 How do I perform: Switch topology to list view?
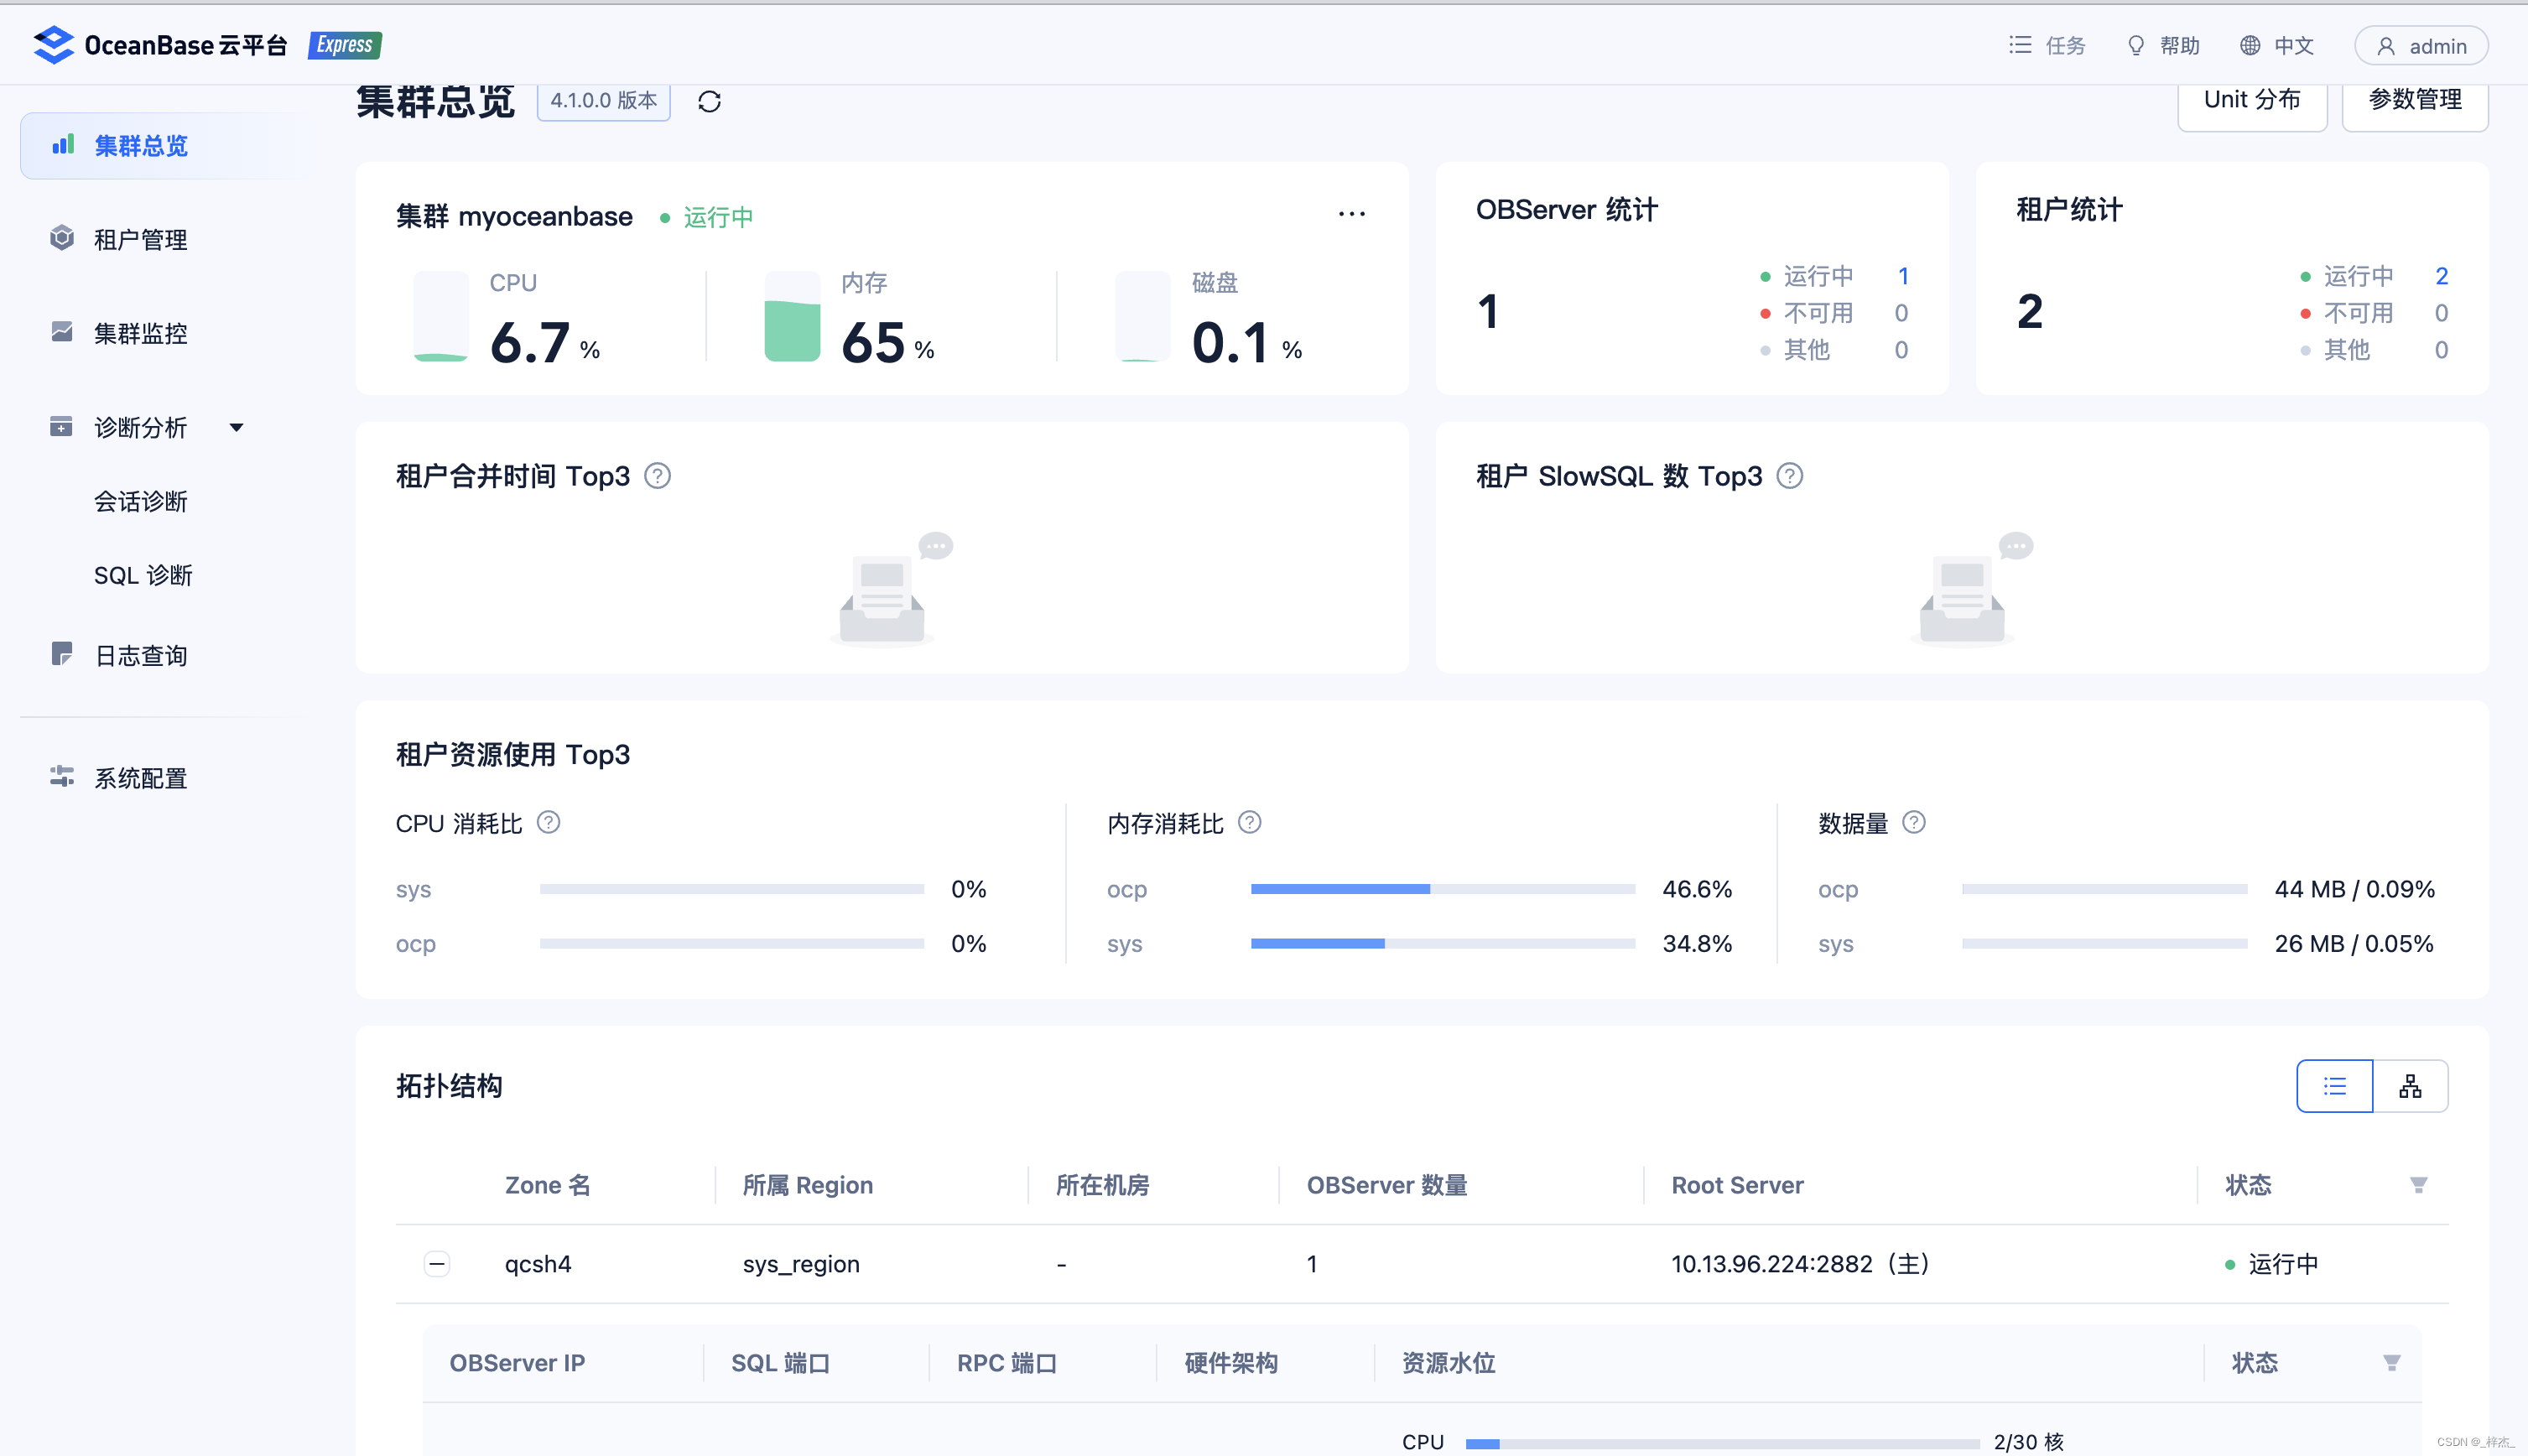point(2334,1087)
